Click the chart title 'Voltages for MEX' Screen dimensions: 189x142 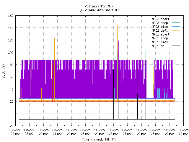tap(99, 6)
